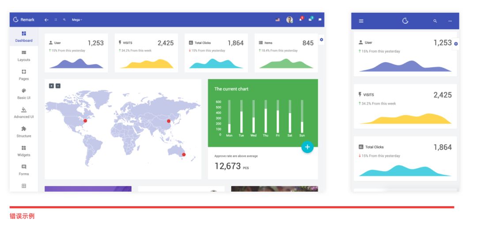This screenshot has width=477, height=230.
Task: Open the messages icon with blue badge
Action: point(310,19)
